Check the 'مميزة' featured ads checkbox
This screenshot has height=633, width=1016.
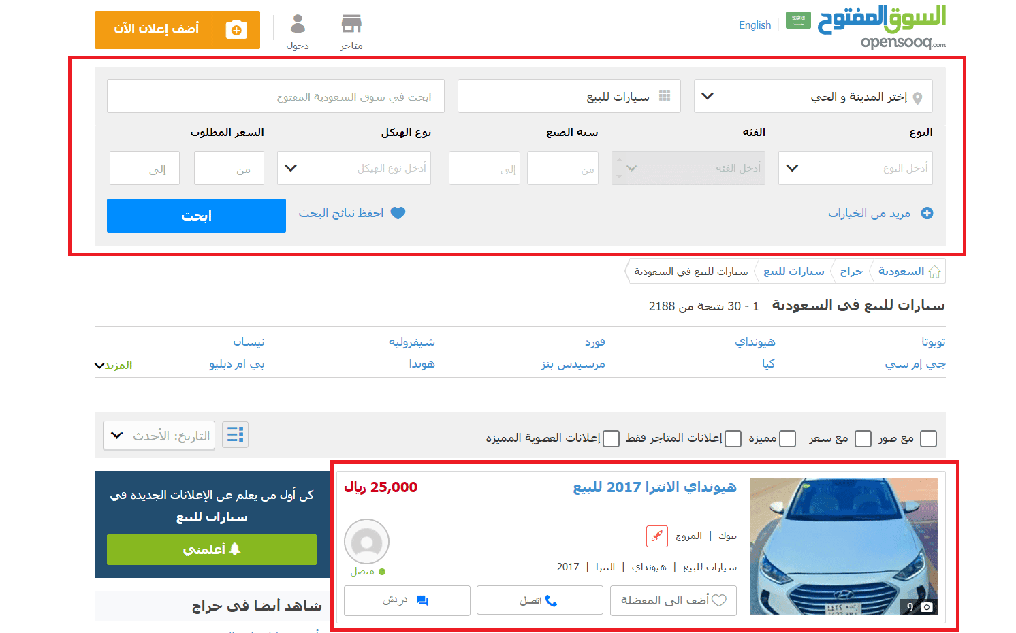point(787,438)
